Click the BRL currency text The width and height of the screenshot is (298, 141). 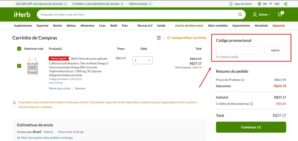(x=277, y=4)
